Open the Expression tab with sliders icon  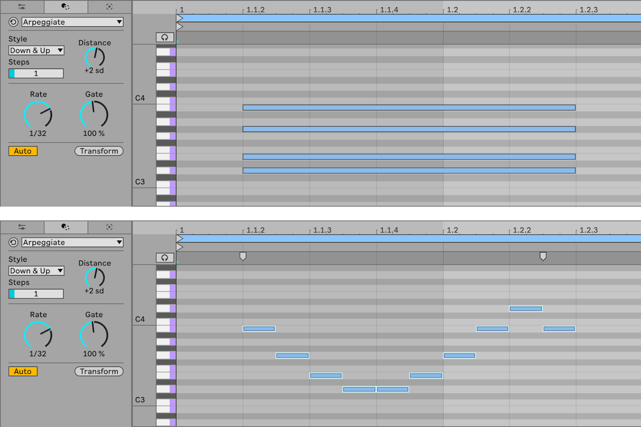pyautogui.click(x=21, y=7)
